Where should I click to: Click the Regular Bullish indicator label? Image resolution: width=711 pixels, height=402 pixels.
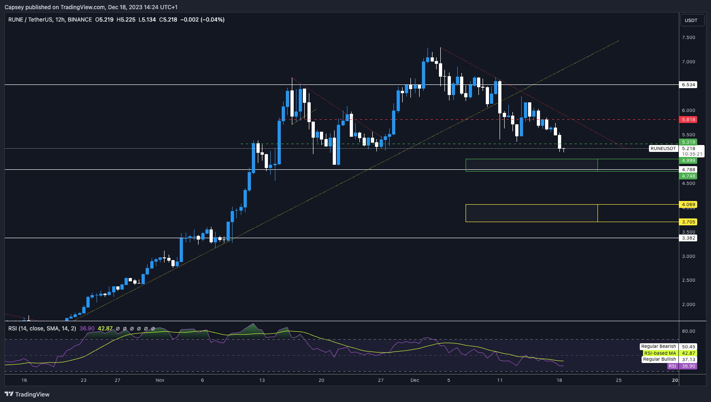[660, 359]
